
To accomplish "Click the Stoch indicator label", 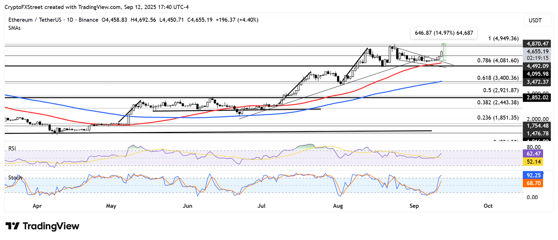I will [15, 178].
